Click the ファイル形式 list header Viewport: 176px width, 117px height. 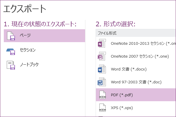point(136,33)
